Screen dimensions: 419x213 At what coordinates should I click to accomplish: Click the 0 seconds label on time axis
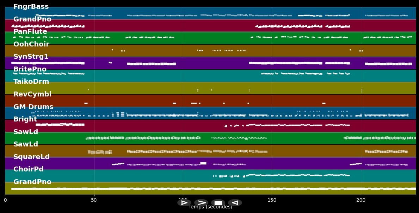pyautogui.click(x=5, y=200)
